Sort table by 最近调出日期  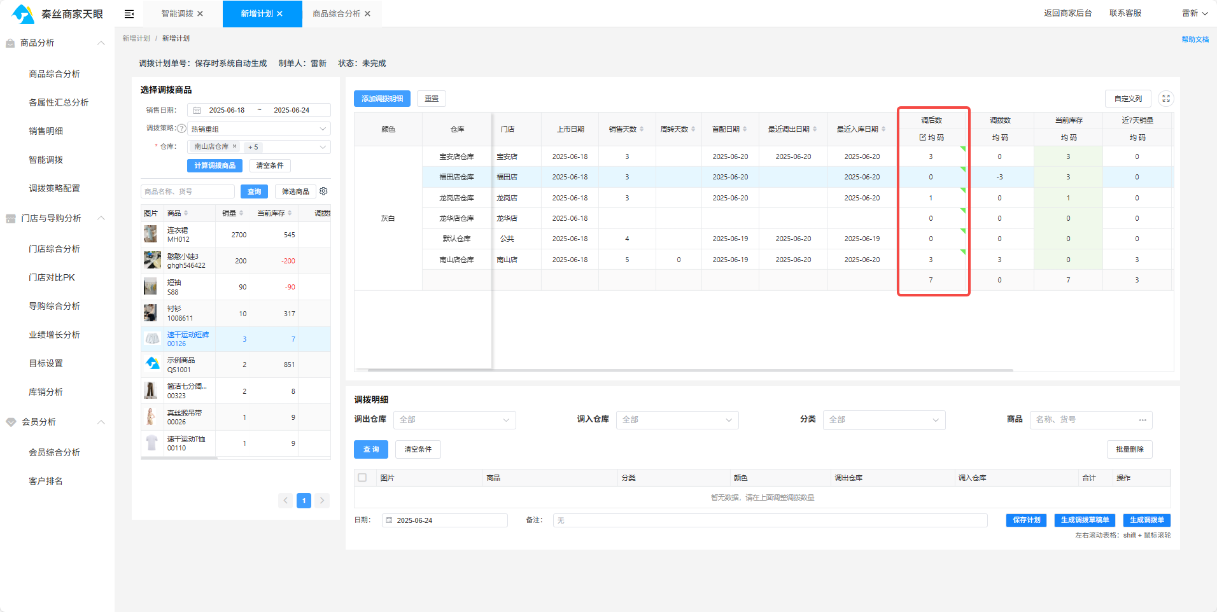[x=815, y=129]
